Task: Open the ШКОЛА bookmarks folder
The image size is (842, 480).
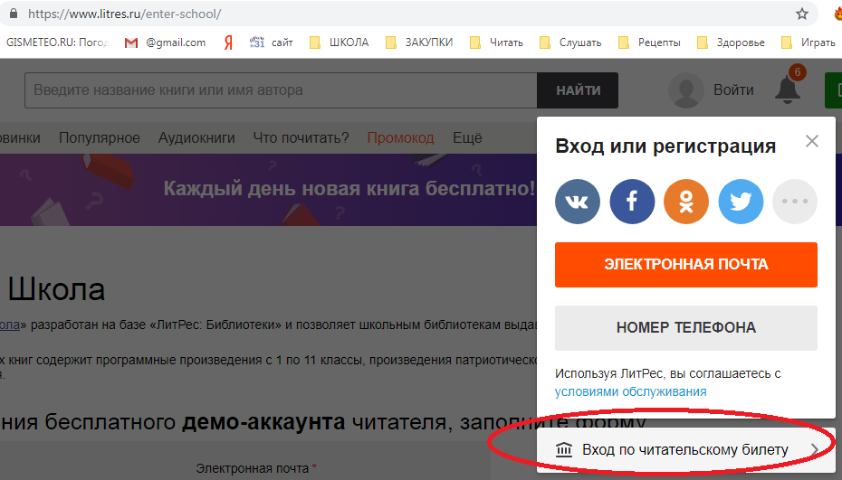Action: point(339,42)
